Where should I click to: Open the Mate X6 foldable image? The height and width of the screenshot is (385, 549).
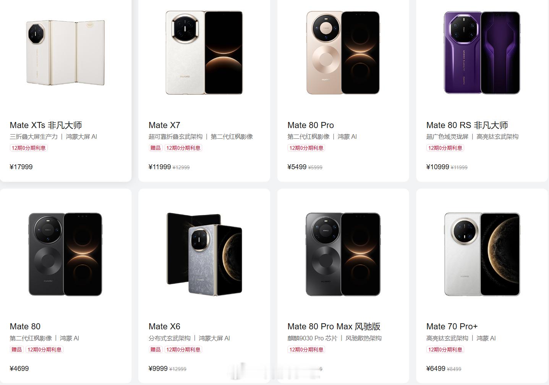point(204,254)
